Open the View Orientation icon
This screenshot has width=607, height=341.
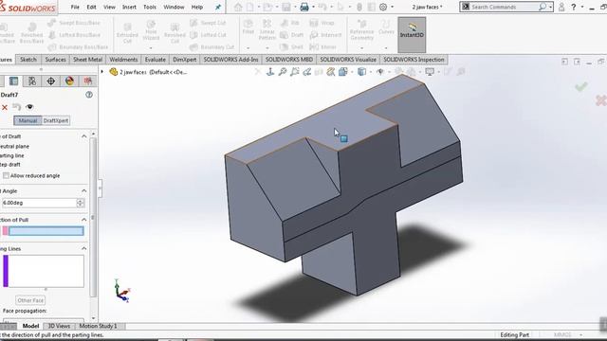[343, 72]
